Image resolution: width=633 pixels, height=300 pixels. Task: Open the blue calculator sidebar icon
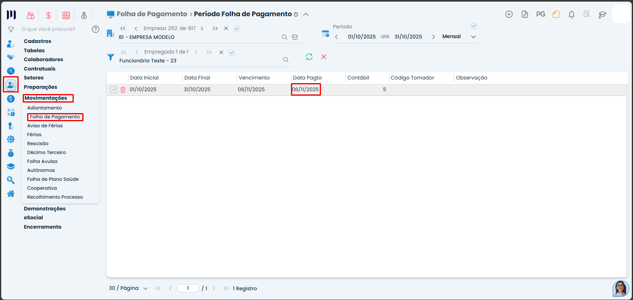click(x=11, y=112)
